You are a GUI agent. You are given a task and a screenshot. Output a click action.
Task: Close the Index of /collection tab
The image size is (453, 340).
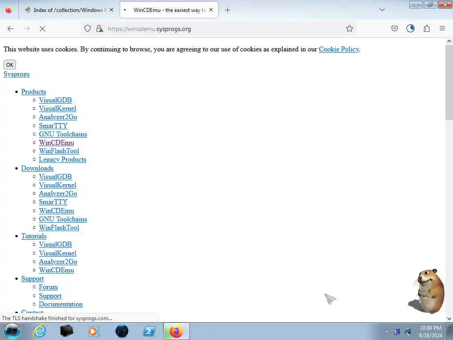[x=111, y=10]
